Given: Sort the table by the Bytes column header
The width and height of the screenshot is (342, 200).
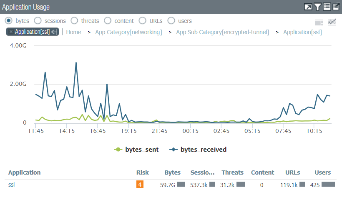Looking at the screenshot, I should [172, 172].
